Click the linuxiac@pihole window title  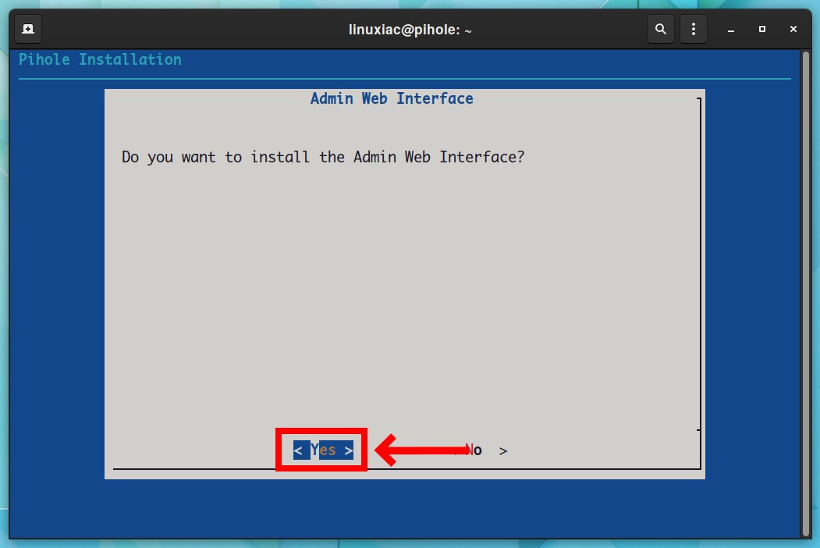(x=410, y=30)
